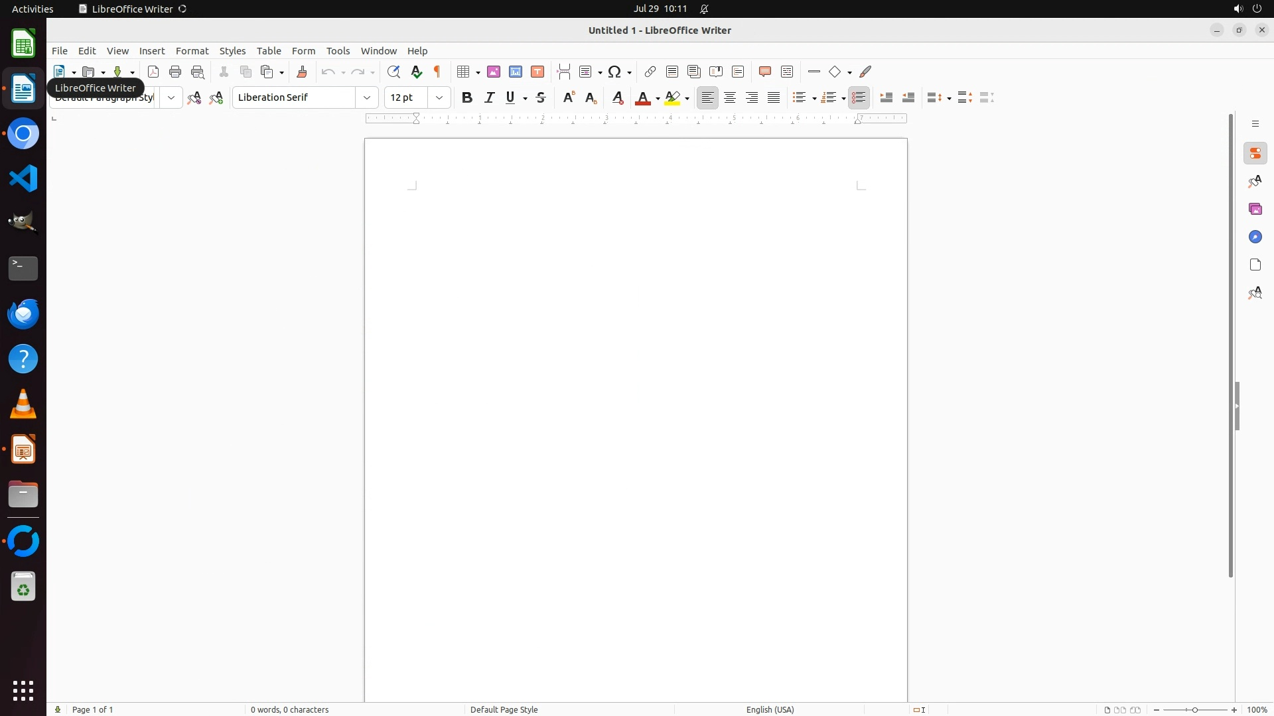Click Clone Formatting paintbrush icon
The image size is (1274, 716).
[302, 72]
